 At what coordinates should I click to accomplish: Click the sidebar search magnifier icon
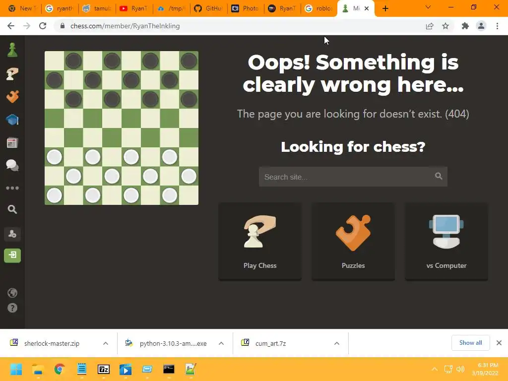point(12,209)
